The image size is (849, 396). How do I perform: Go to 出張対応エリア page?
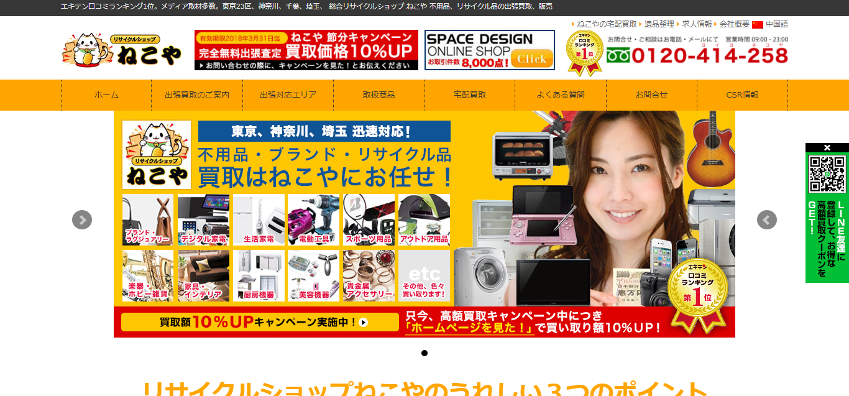click(288, 95)
